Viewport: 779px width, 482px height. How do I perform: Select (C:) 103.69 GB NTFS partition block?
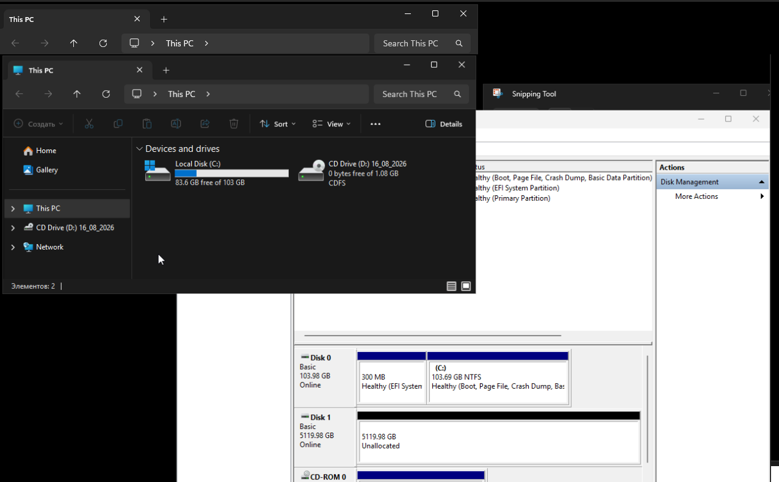click(498, 378)
